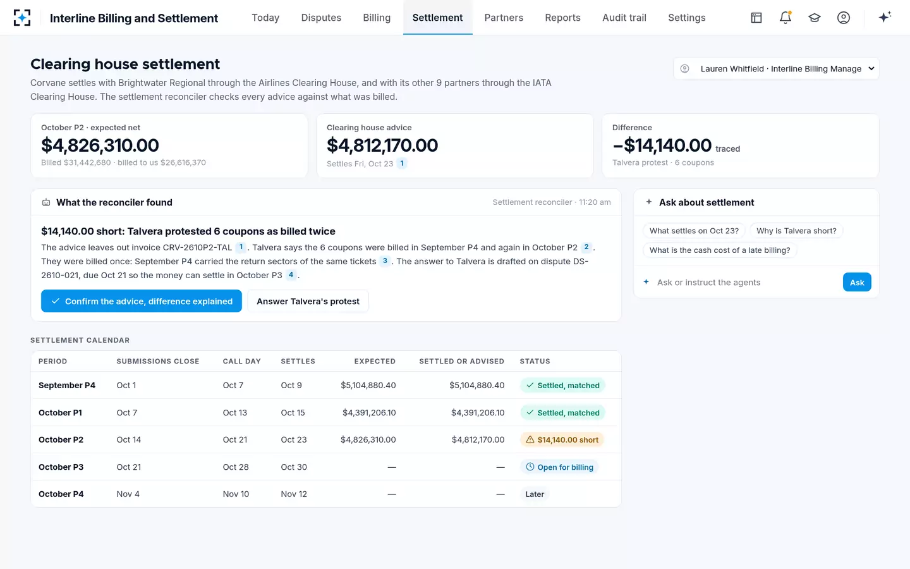This screenshot has height=569, width=910.
Task: Select the October P2 period row label
Action: pyautogui.click(x=61, y=439)
